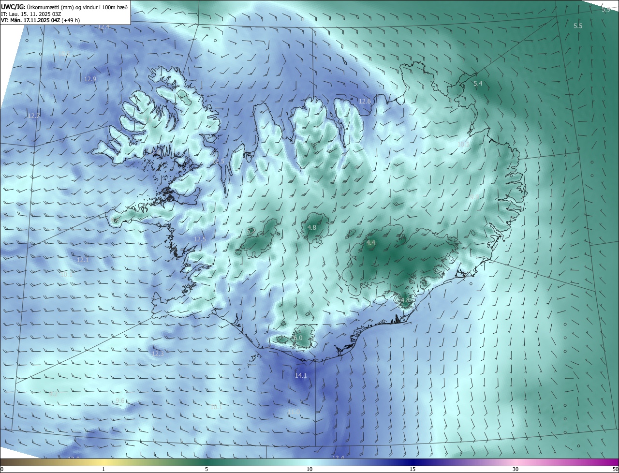
Task: Click the 5.2 value label
Action: click(251, 232)
